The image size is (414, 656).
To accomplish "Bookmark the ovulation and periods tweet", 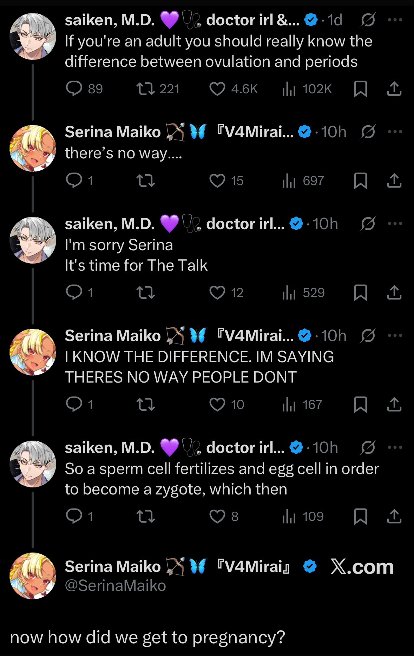I will click(361, 89).
